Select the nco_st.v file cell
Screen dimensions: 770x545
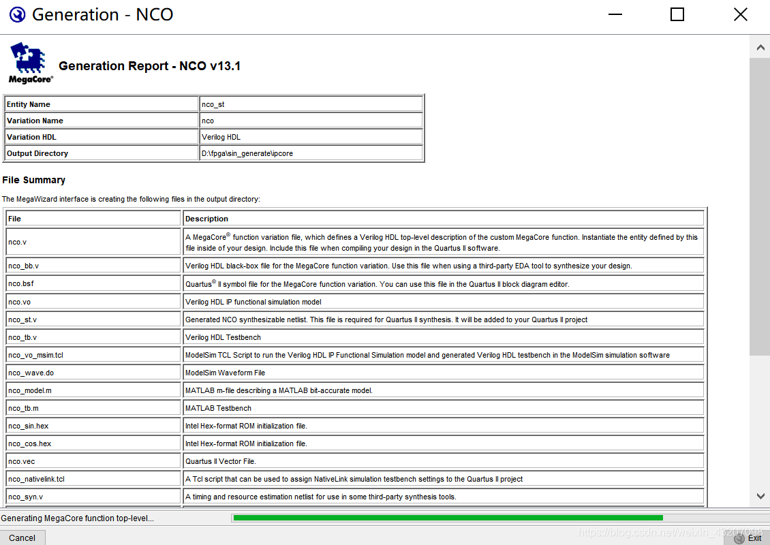[x=93, y=319]
